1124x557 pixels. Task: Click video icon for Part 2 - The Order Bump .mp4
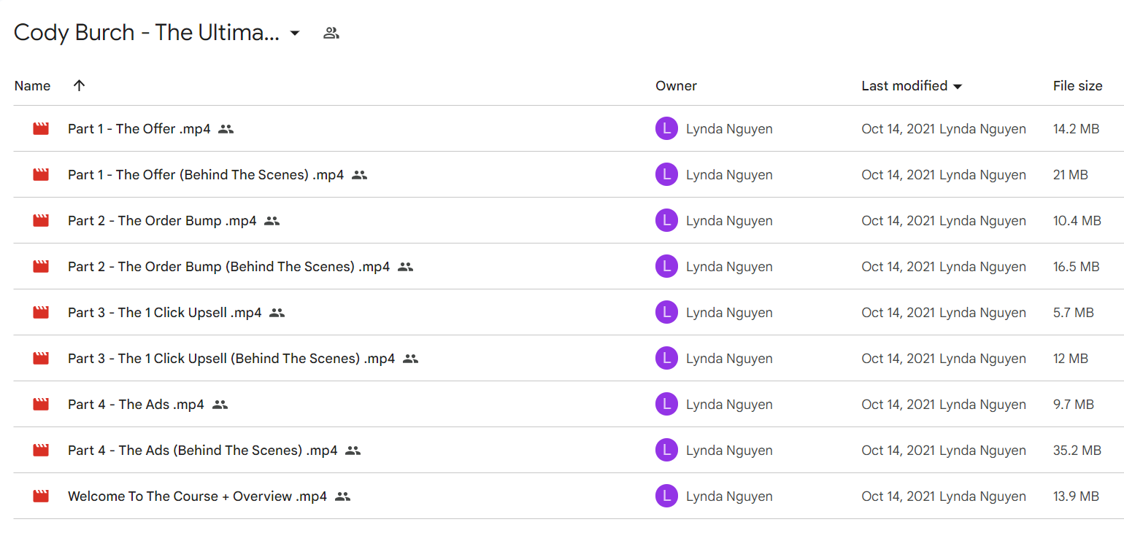[x=41, y=221]
